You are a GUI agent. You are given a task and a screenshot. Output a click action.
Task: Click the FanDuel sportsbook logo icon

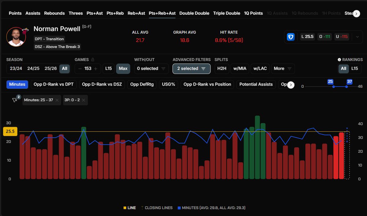pos(291,37)
